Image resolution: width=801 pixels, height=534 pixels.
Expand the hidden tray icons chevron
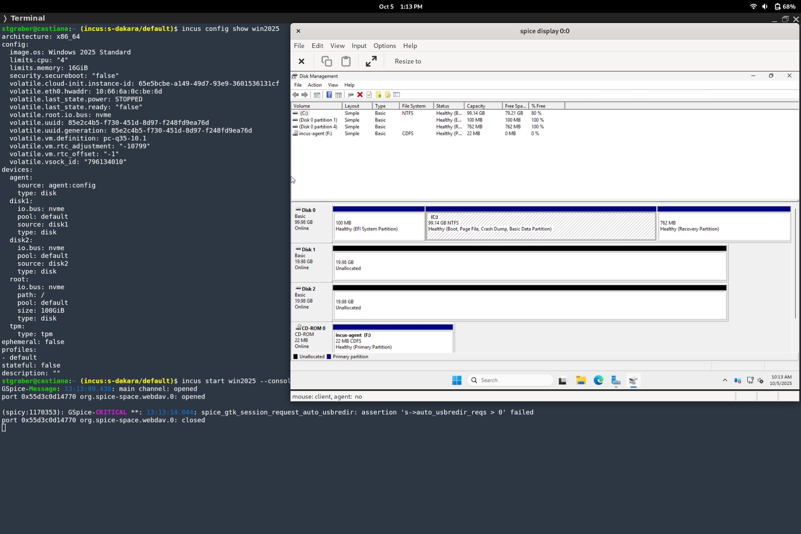(x=725, y=380)
